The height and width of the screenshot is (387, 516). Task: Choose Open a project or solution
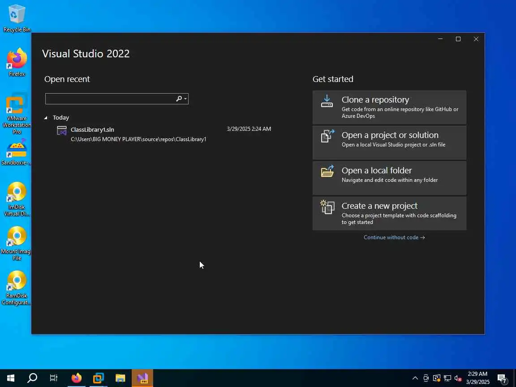point(389,143)
